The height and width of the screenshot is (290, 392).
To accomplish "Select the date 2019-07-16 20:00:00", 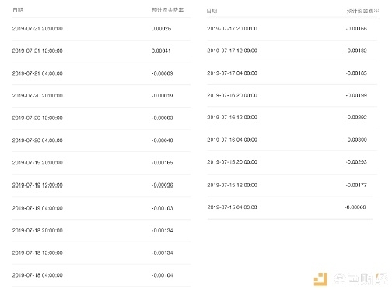I will pos(232,95).
